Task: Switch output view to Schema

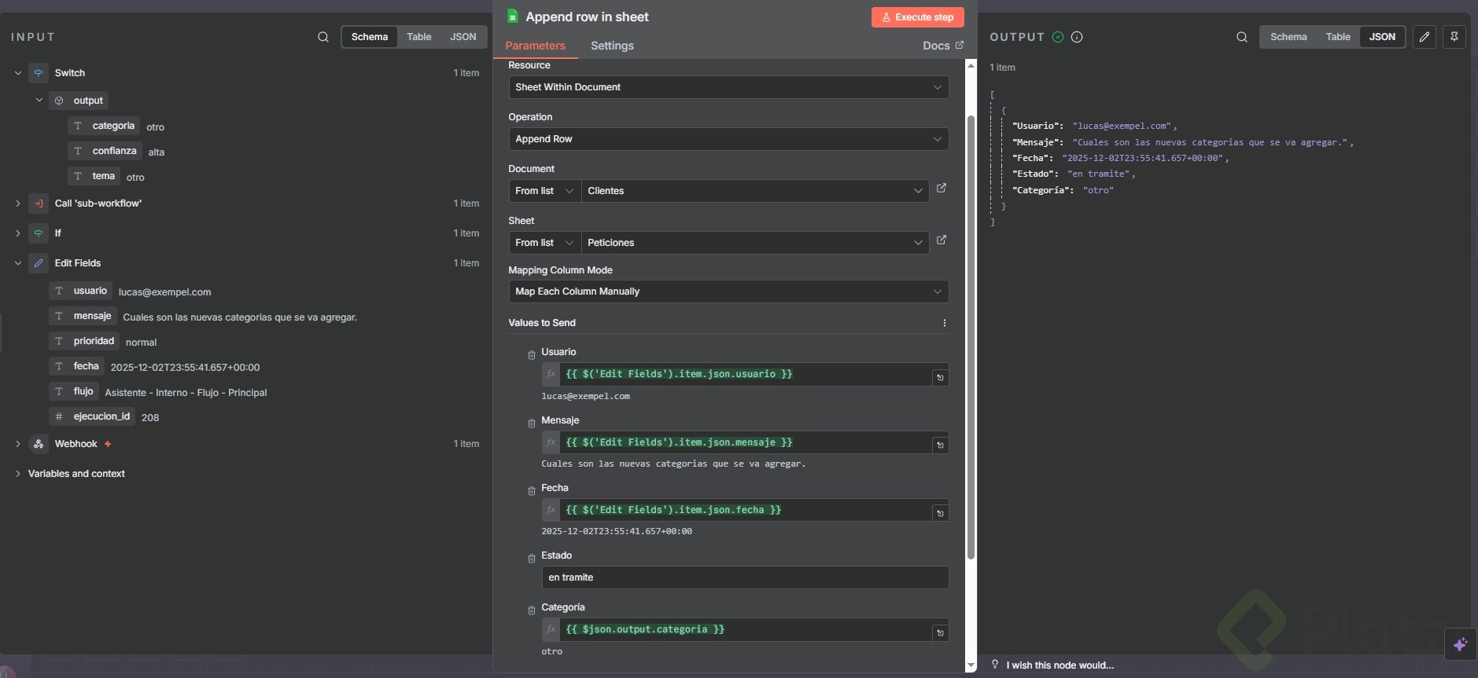Action: point(1288,37)
